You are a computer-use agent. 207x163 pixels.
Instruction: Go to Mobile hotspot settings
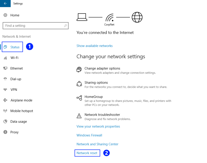[21, 111]
